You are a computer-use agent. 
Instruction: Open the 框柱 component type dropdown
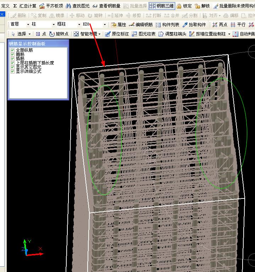(x=79, y=24)
